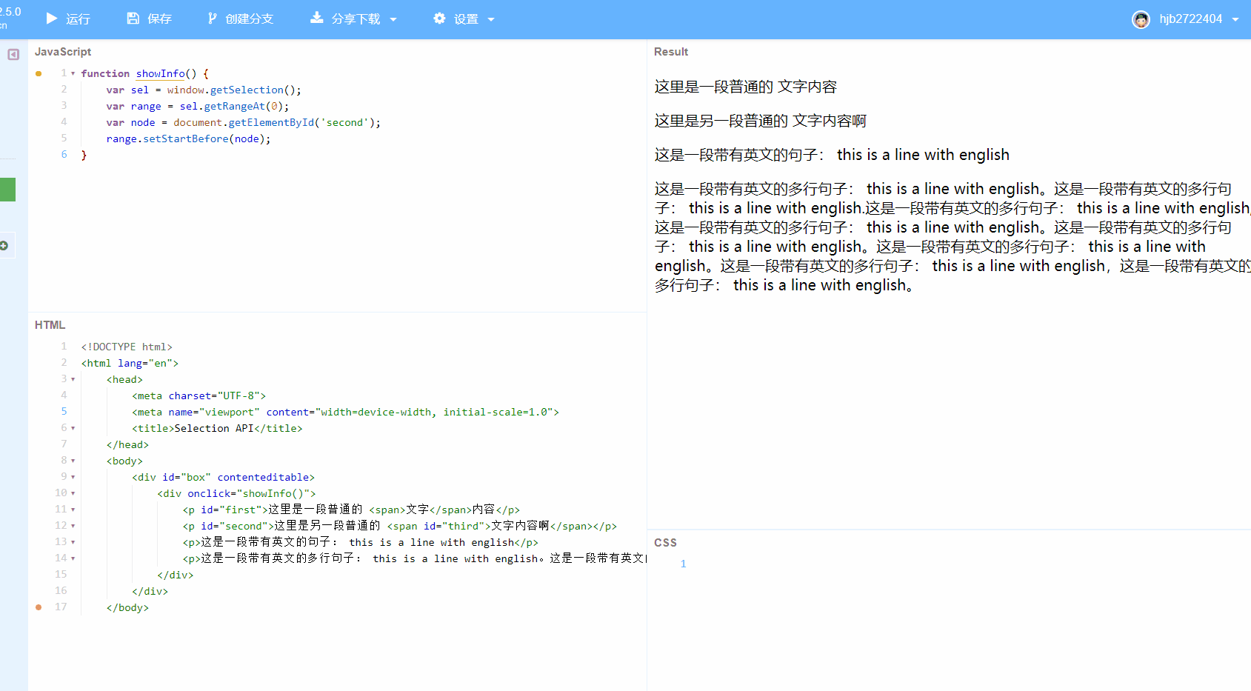1251x691 pixels.
Task: Click the settings gear icon beside 设置
Action: tap(440, 19)
